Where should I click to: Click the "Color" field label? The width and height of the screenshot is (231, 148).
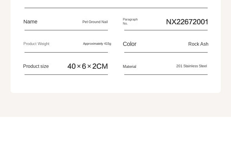point(130,44)
